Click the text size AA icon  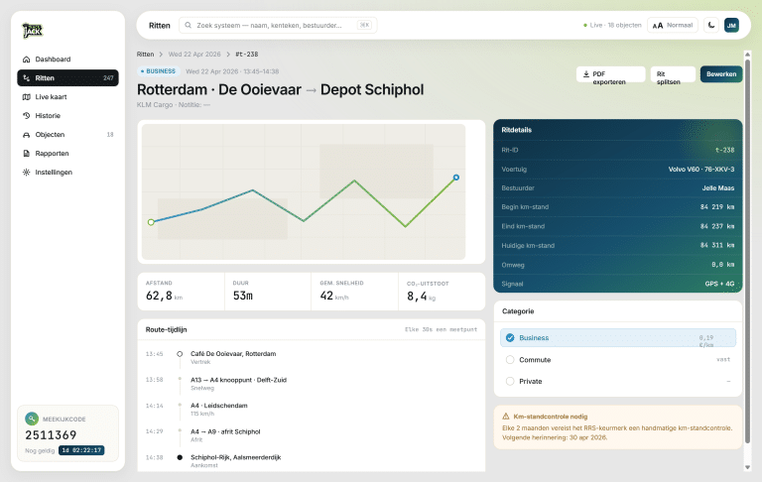point(658,25)
